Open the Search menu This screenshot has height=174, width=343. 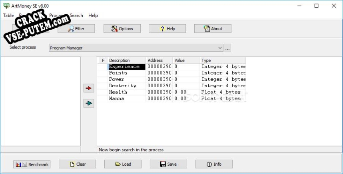coord(76,16)
